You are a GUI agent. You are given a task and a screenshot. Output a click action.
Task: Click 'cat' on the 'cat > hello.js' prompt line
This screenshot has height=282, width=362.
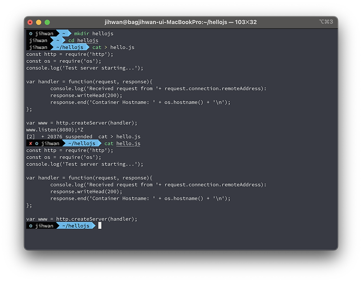(97, 47)
